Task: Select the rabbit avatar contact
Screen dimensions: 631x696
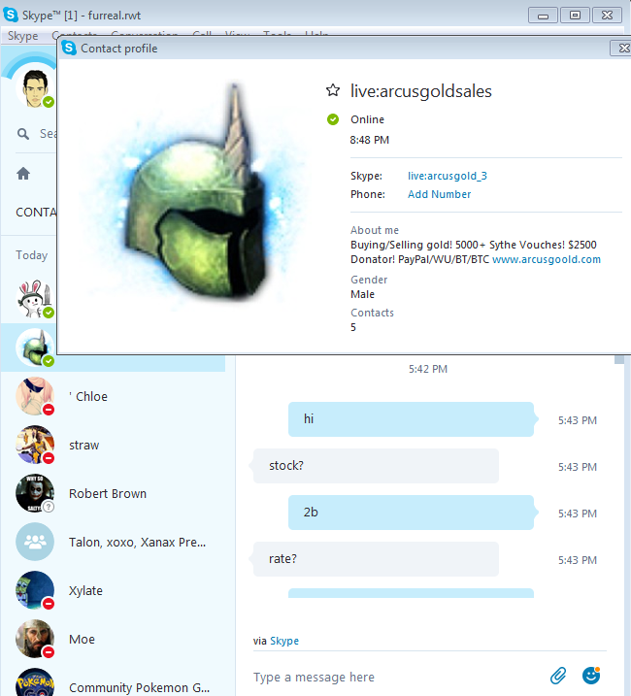Action: [35, 299]
